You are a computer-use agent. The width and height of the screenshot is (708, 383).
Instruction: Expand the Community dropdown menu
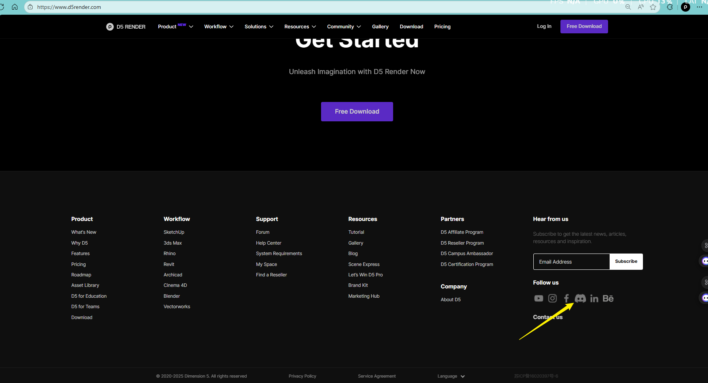(x=344, y=27)
